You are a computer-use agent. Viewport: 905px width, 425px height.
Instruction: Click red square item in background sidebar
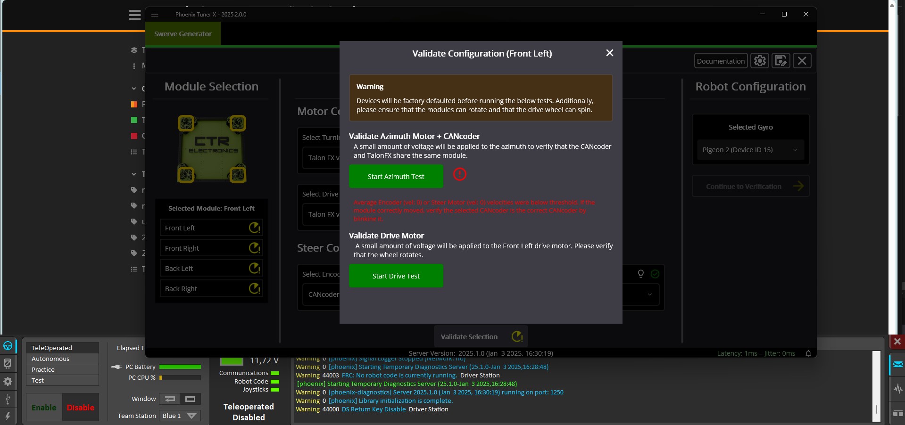pyautogui.click(x=134, y=136)
